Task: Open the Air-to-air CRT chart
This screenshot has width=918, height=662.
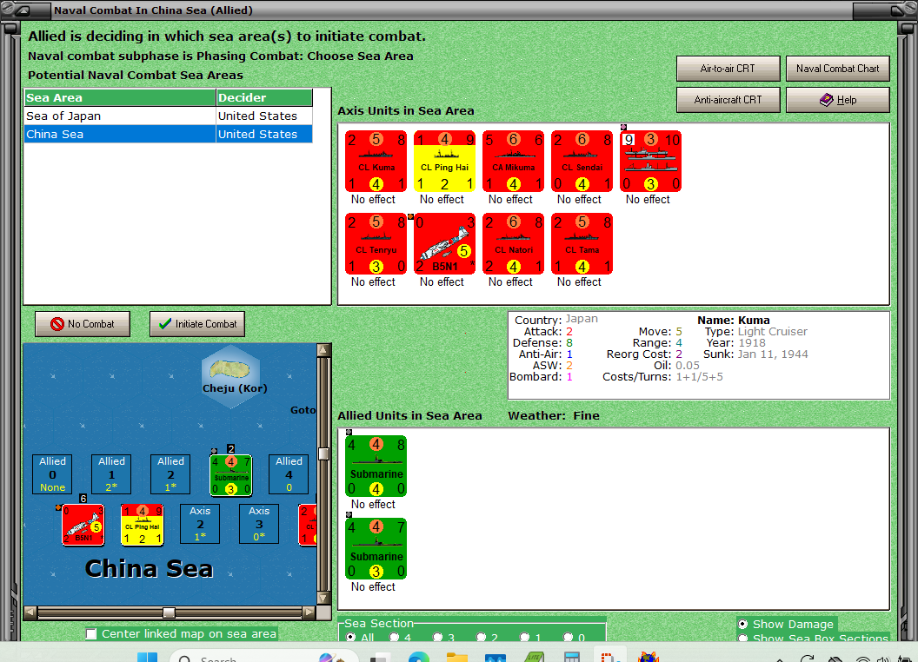Action: pyautogui.click(x=728, y=69)
